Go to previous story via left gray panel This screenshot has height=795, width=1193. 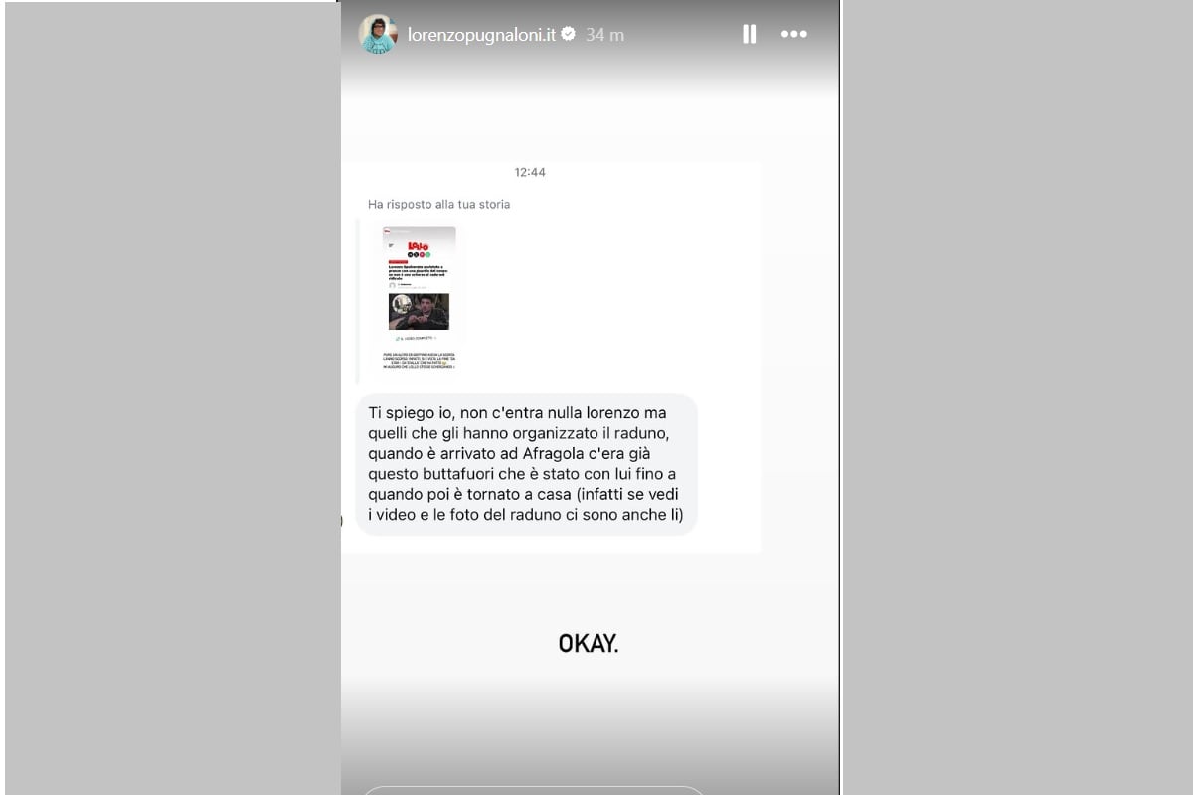click(171, 397)
